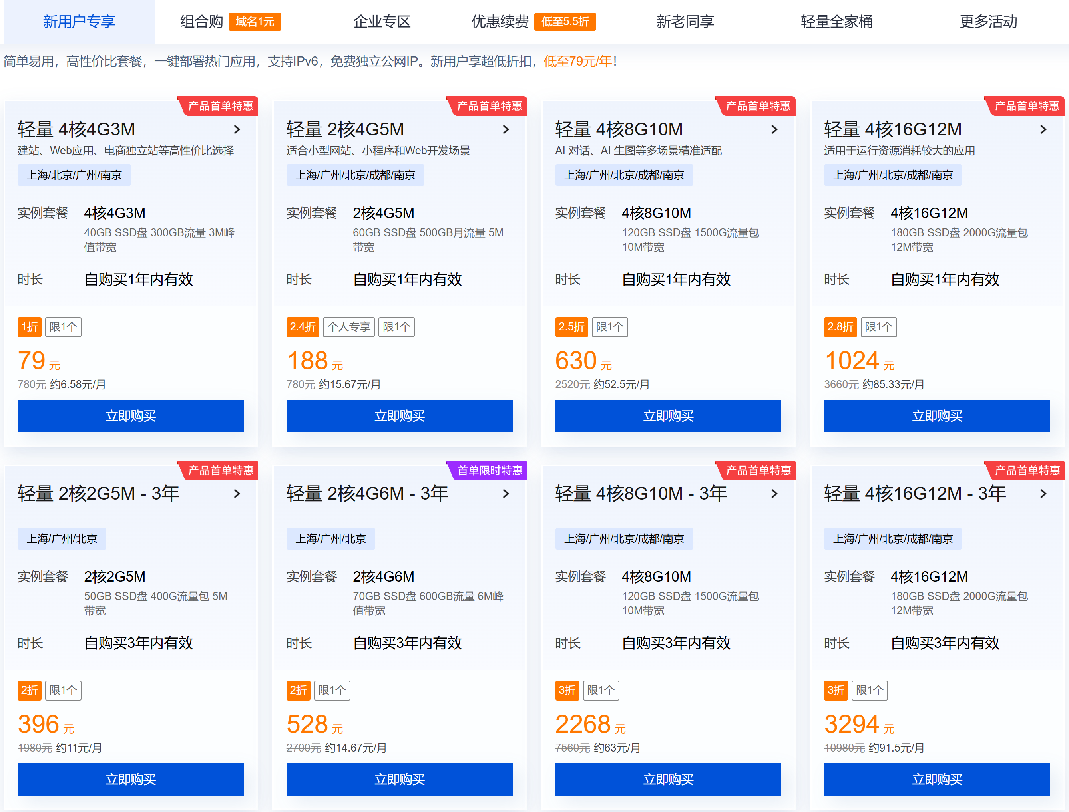
Task: Click the 1折 discount tag
Action: [x=30, y=327]
